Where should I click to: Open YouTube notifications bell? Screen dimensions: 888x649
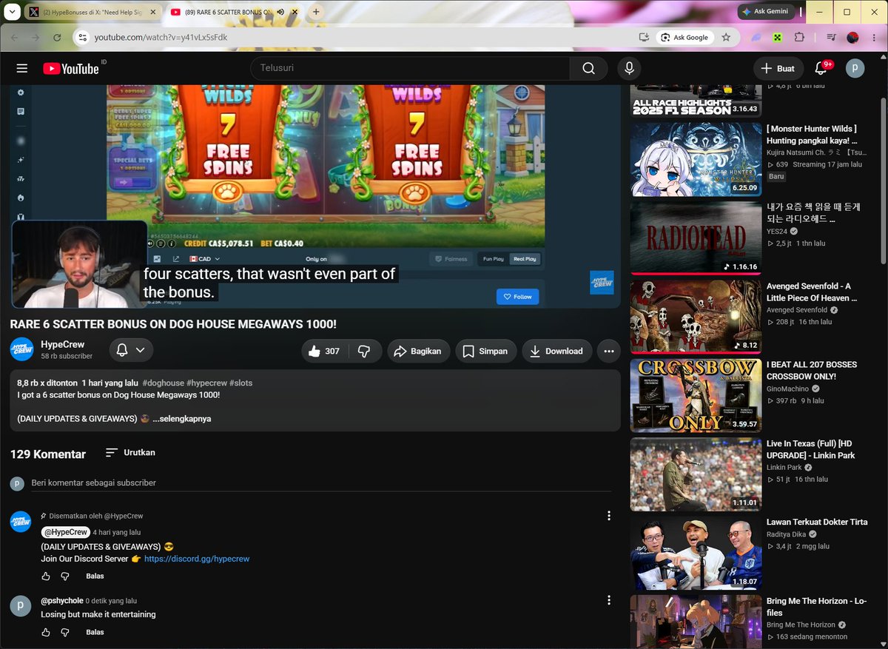821,68
